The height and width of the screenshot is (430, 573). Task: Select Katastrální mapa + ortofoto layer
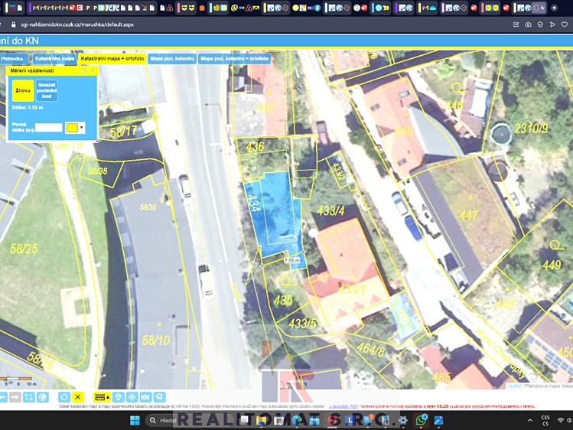(112, 58)
